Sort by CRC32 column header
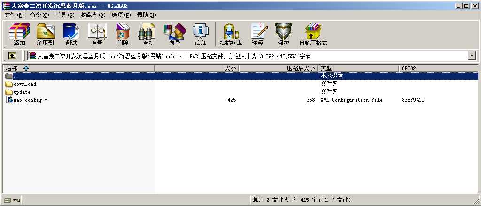The width and height of the screenshot is (481, 206). [x=438, y=68]
